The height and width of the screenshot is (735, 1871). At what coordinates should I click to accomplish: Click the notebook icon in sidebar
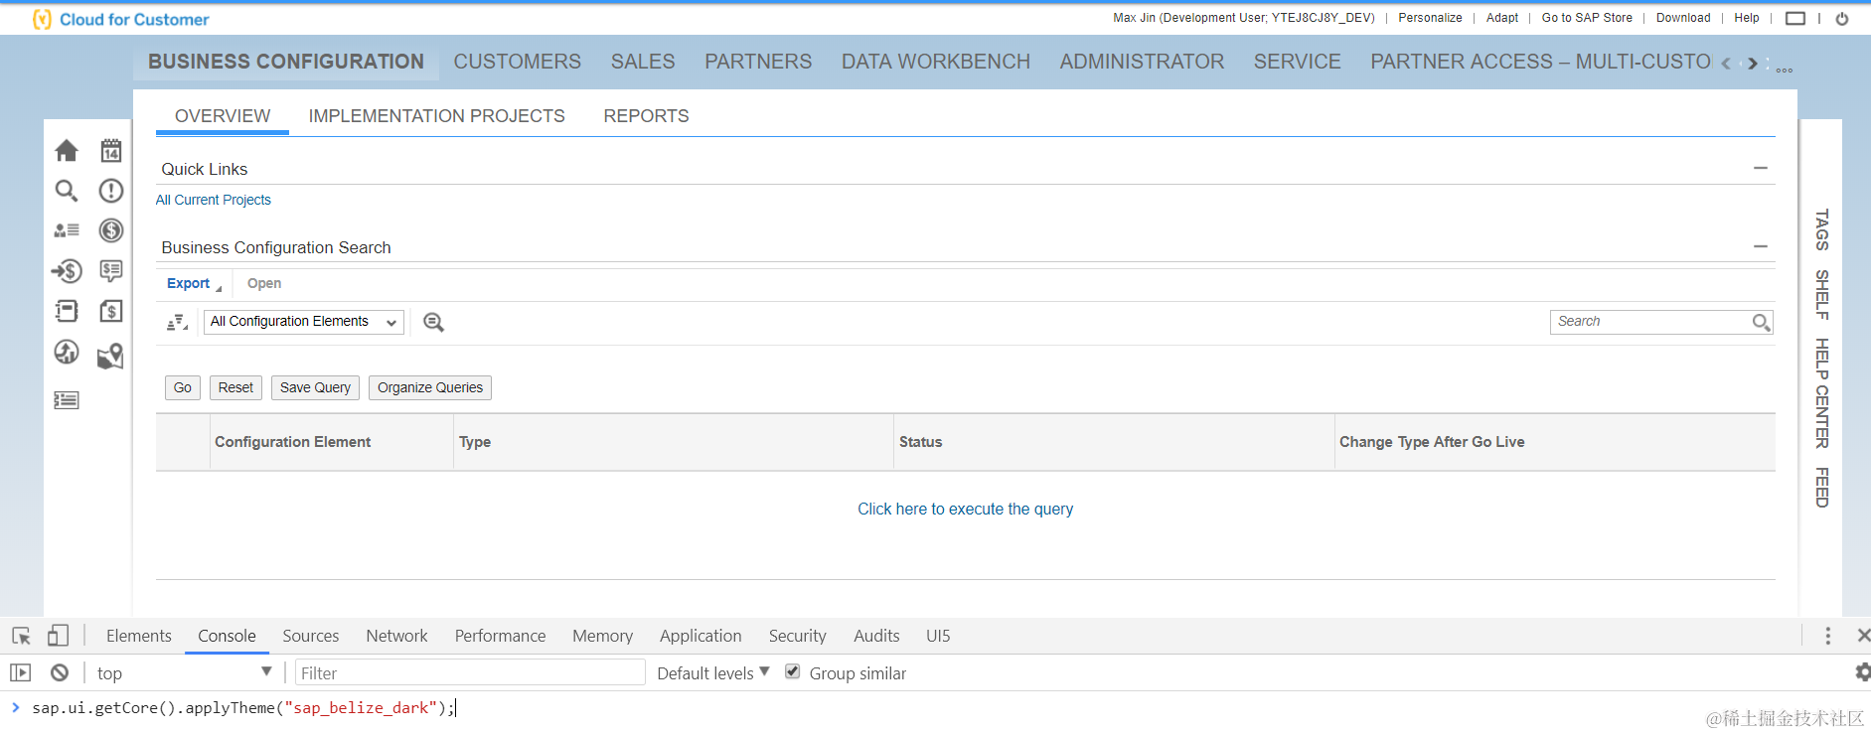tap(67, 311)
